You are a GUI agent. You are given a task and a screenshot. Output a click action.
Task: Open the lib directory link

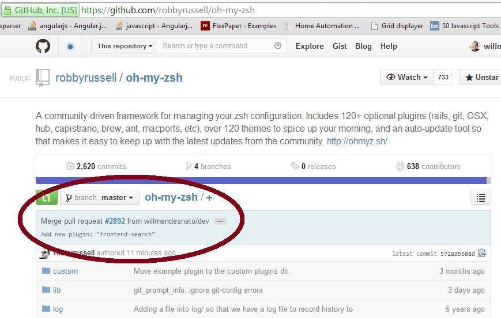click(57, 290)
